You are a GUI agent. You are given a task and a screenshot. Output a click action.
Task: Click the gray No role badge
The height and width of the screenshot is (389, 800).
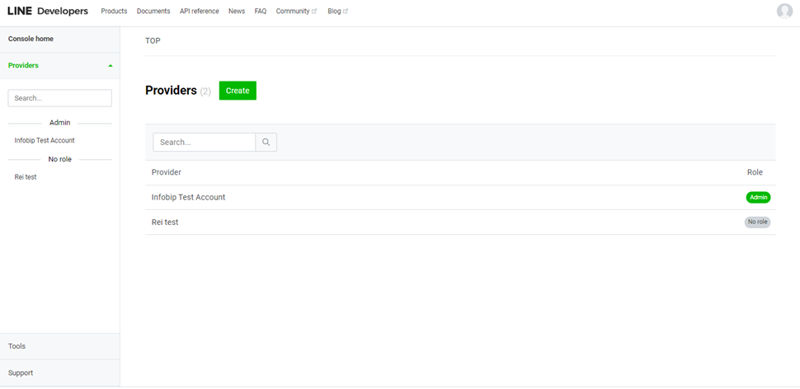point(757,222)
